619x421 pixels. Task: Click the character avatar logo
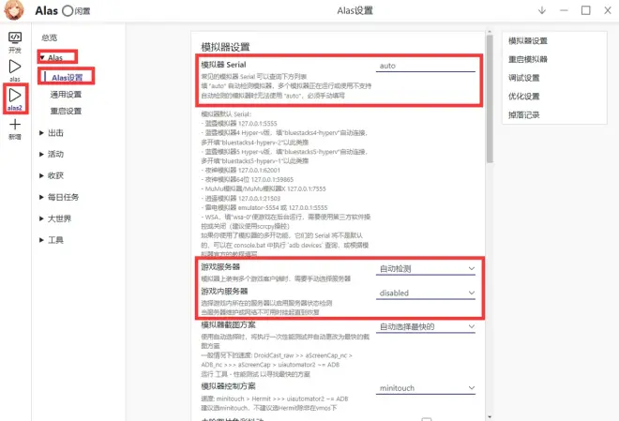point(14,10)
